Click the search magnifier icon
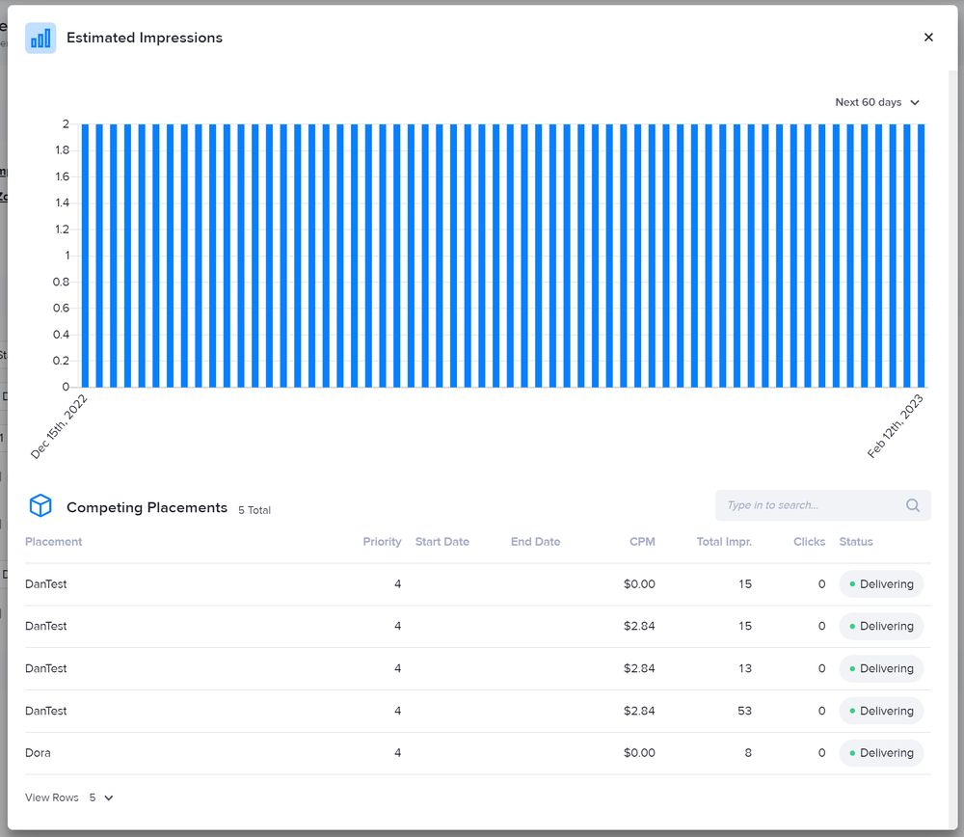 (x=912, y=505)
